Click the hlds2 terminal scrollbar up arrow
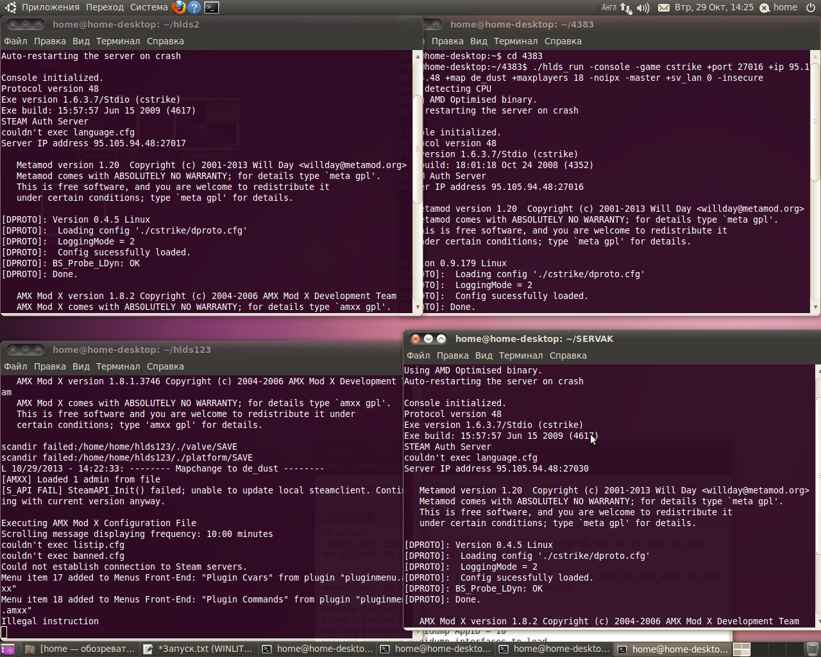The height and width of the screenshot is (657, 821). 418,56
